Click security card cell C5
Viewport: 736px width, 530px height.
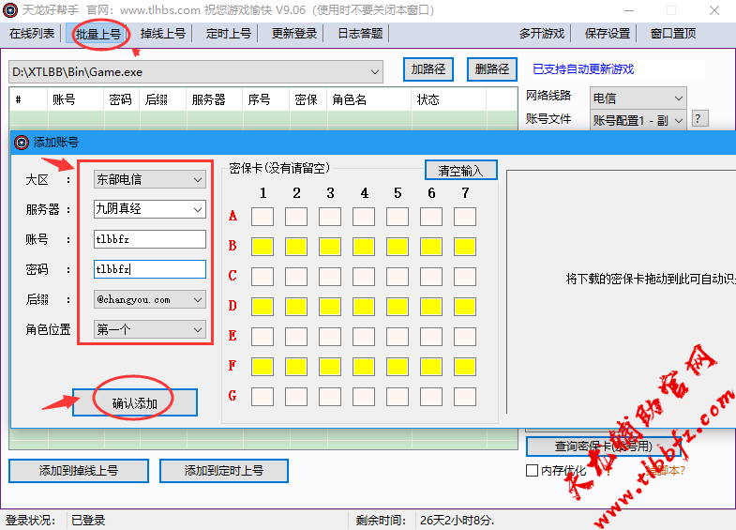coord(398,277)
